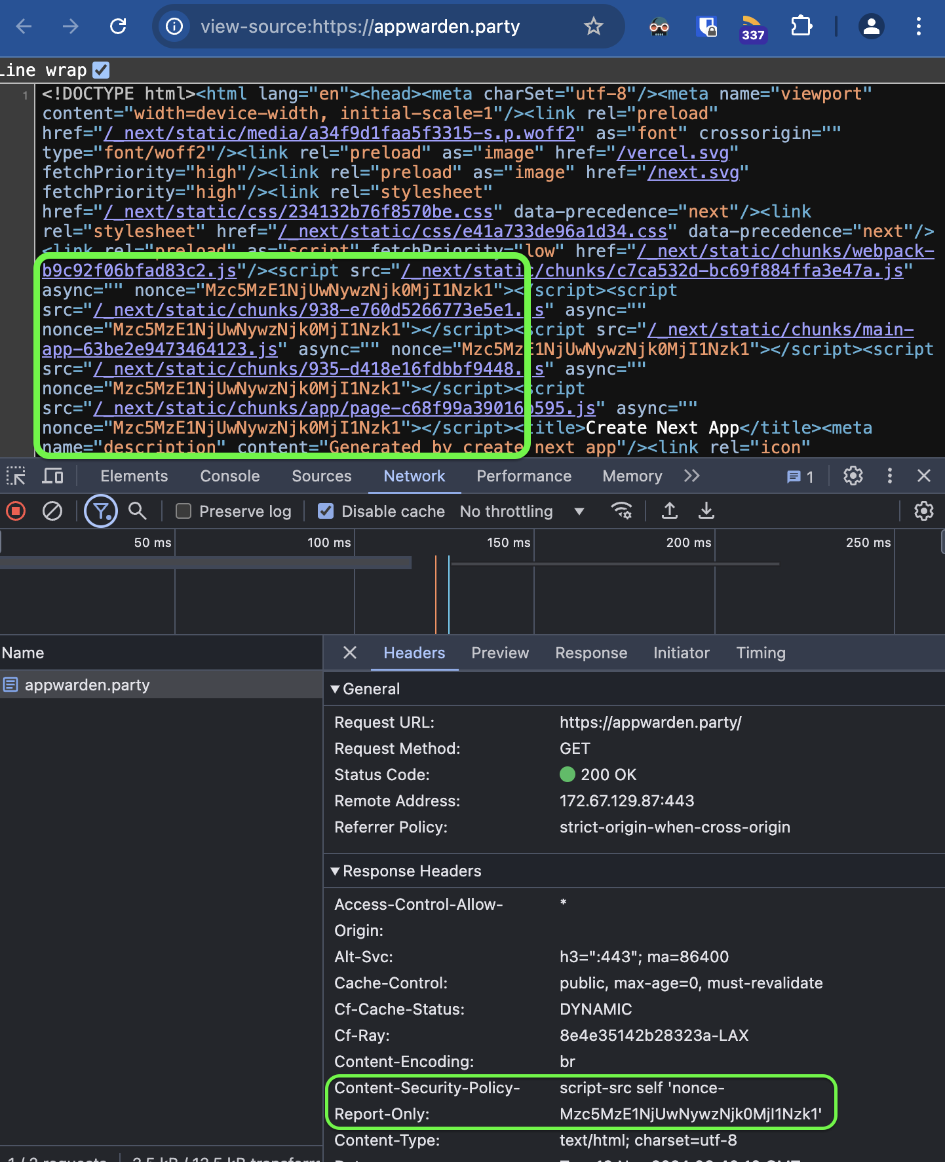945x1162 pixels.
Task: Open Network panel settings gear
Action: 924,511
